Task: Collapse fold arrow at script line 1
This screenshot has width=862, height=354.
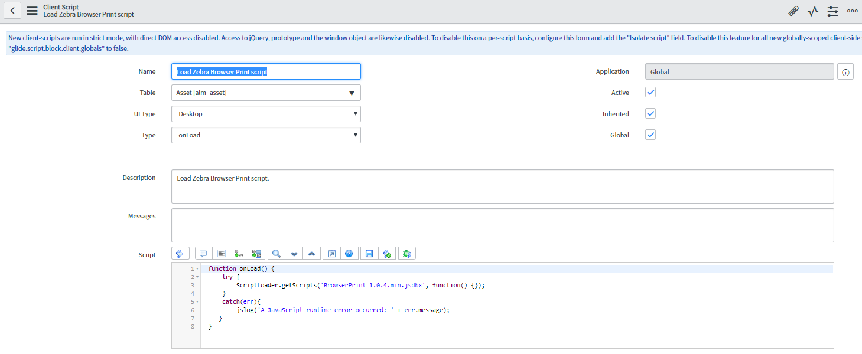Action: pyautogui.click(x=197, y=269)
